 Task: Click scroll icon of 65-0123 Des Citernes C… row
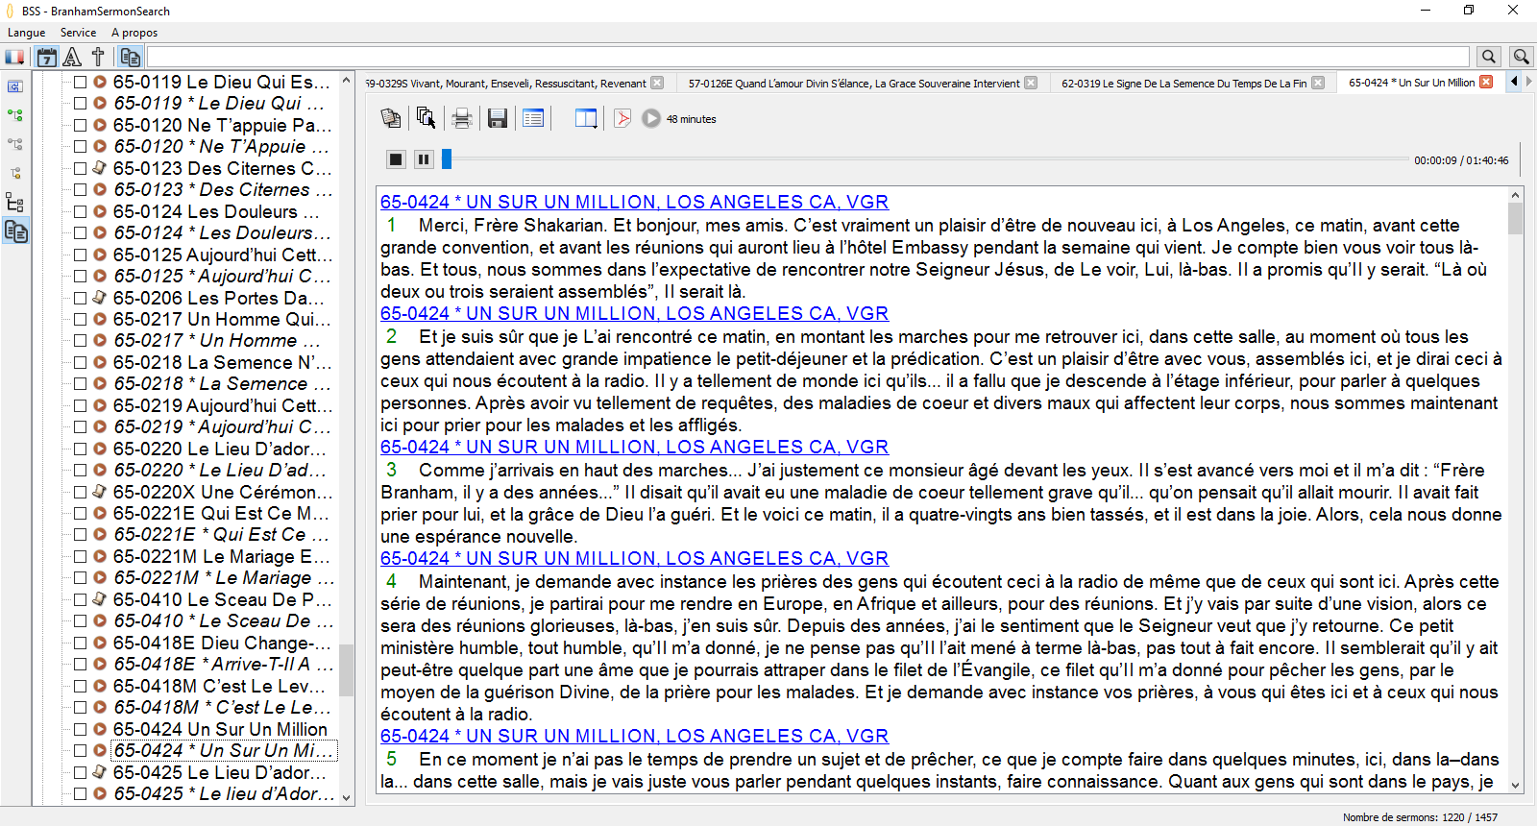pyautogui.click(x=99, y=168)
